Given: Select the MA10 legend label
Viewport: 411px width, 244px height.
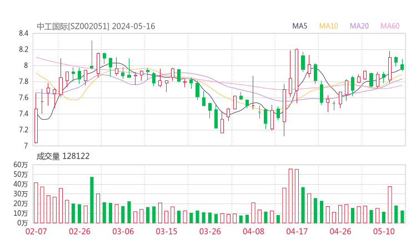Looking at the screenshot, I should (328, 26).
